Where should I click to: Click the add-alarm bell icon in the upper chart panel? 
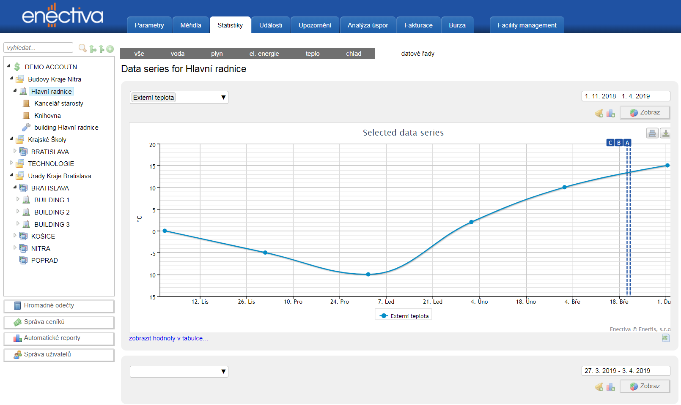point(599,113)
